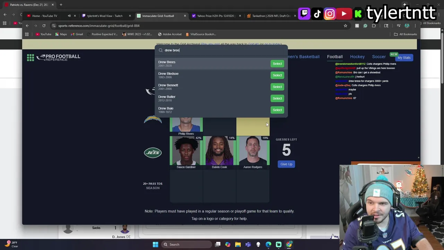Open the WWE 2K23 bookmark
The height and width of the screenshot is (250, 444).
tap(137, 34)
